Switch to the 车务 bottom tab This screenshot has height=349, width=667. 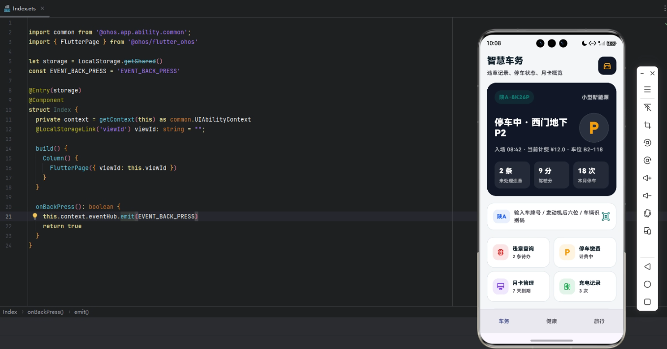[x=504, y=321]
